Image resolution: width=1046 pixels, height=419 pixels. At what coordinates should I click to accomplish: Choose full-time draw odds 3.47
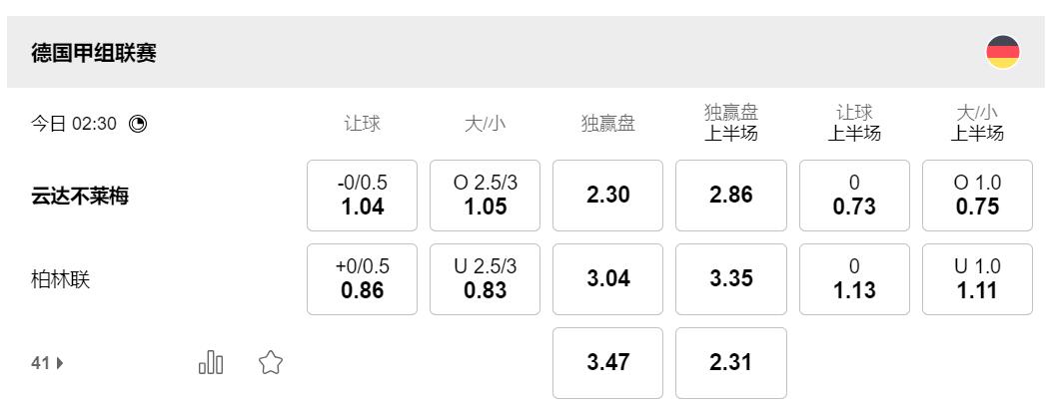click(607, 362)
